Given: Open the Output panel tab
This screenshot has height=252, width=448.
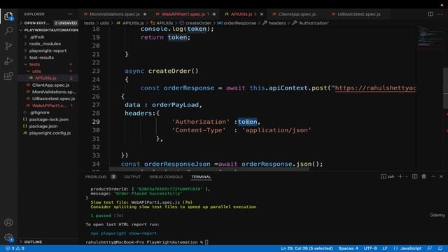Looking at the screenshot, I should coord(132,176).
